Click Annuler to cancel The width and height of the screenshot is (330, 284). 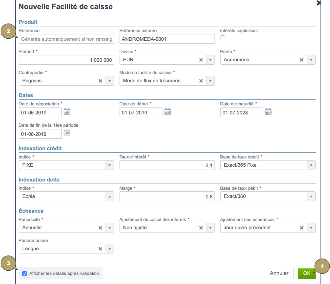point(279,273)
